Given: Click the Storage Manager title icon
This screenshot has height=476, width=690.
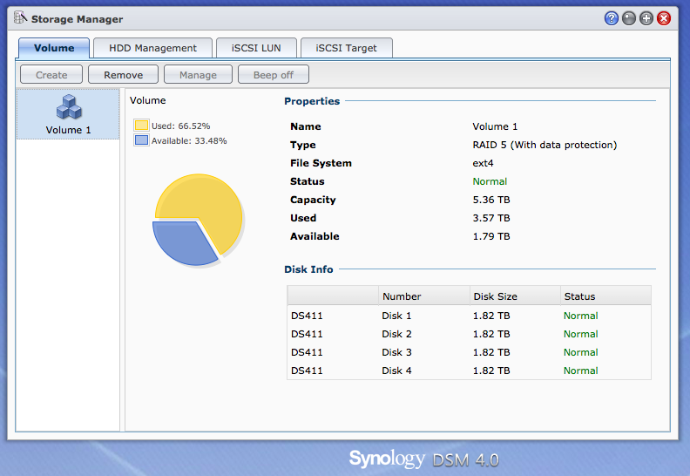Looking at the screenshot, I should coord(20,17).
